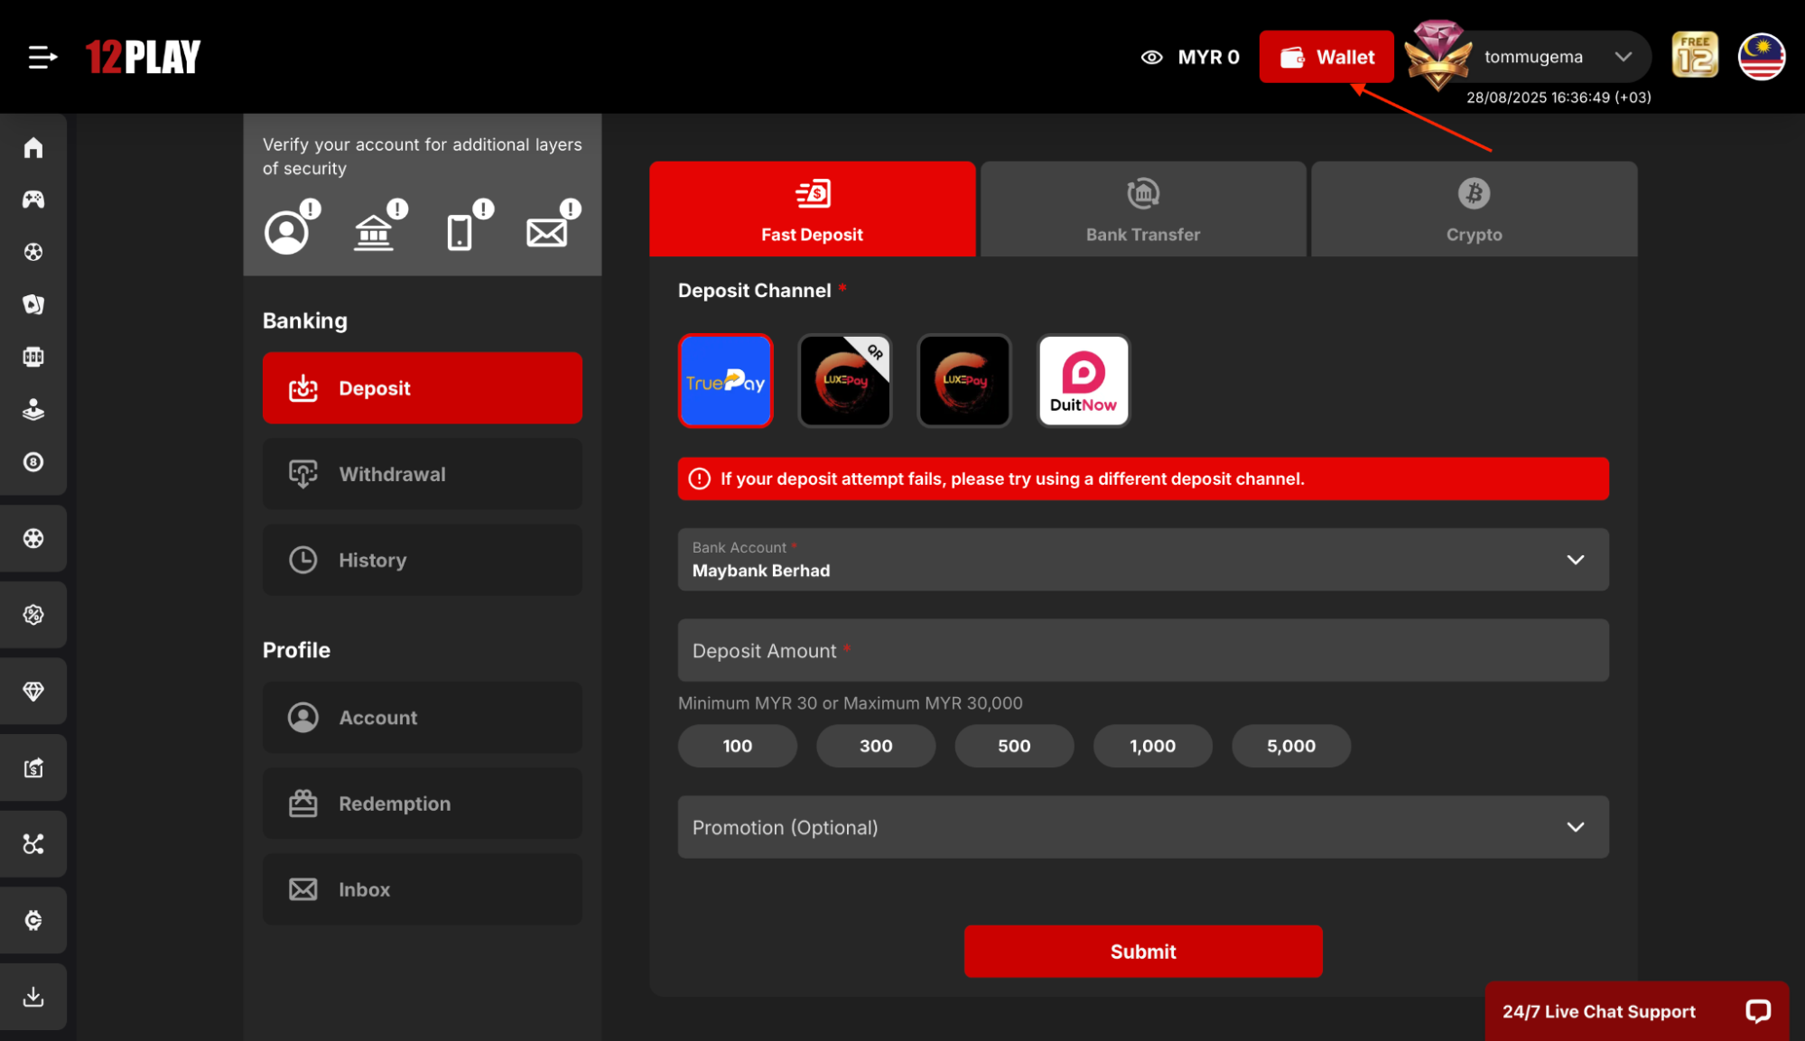This screenshot has height=1041, width=1805.
Task: Click the 8-ball sidebar icon
Action: [33, 462]
